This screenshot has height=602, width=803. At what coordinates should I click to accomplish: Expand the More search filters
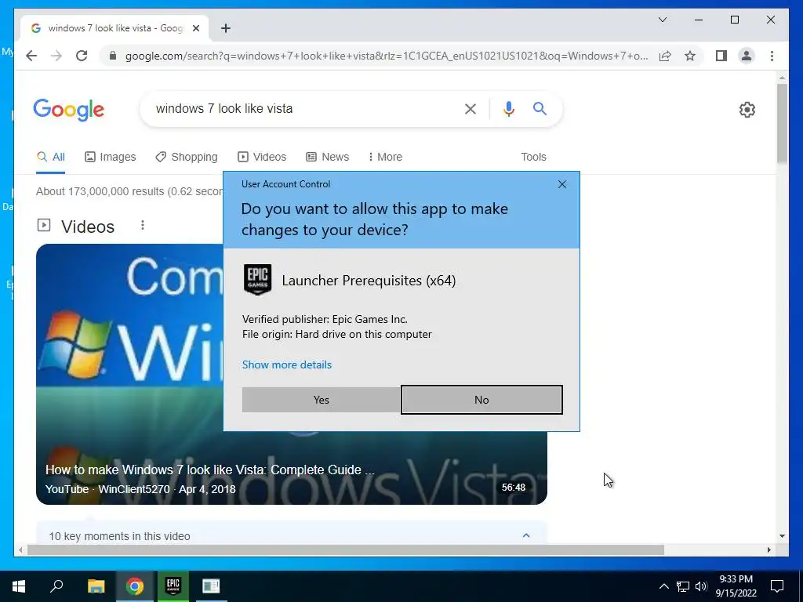coord(385,157)
